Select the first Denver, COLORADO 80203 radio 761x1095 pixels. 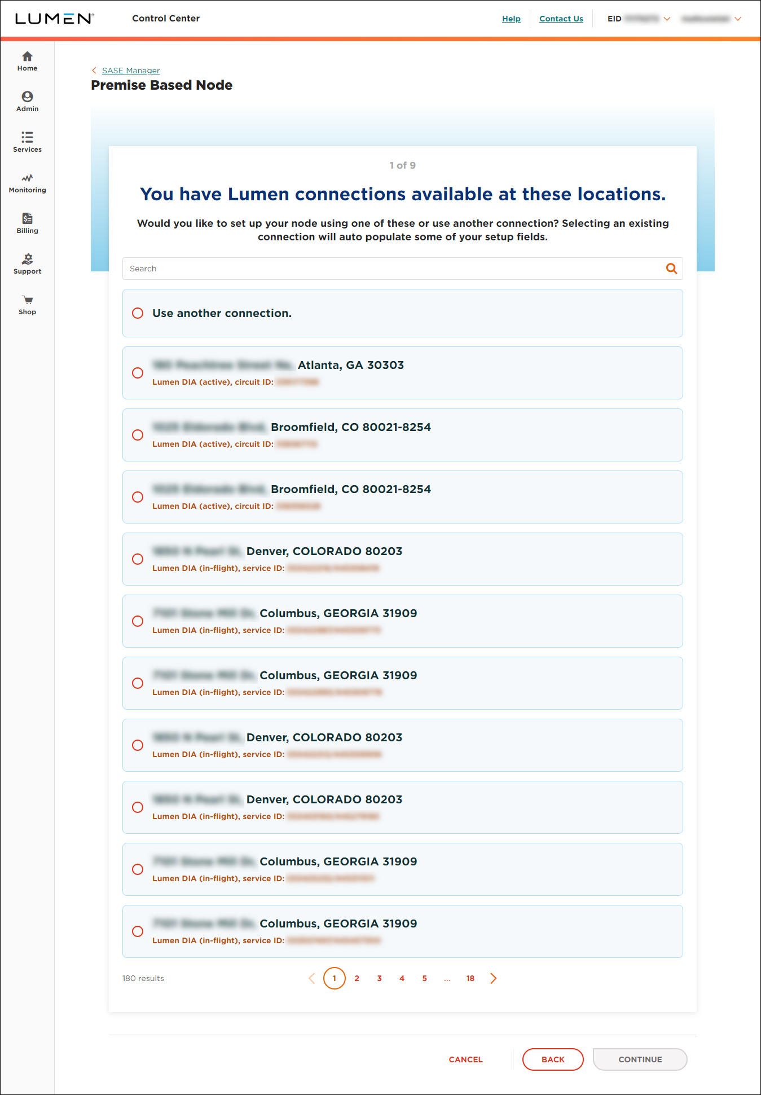click(x=138, y=559)
